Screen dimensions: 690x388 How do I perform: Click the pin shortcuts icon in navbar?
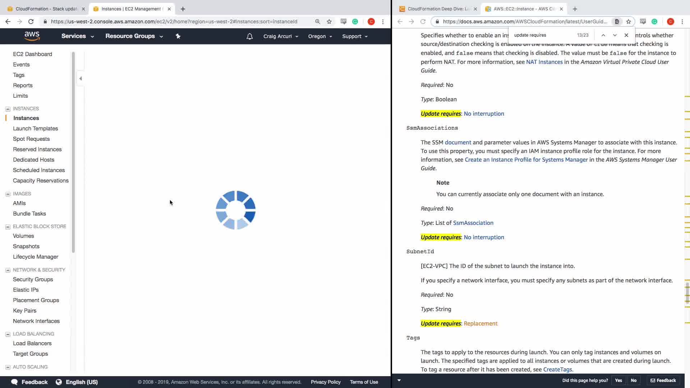coord(178,36)
